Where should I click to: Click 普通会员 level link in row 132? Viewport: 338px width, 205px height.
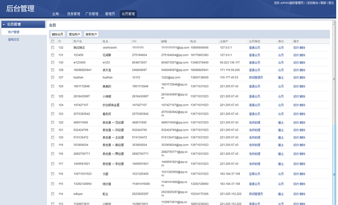[x=255, y=47]
